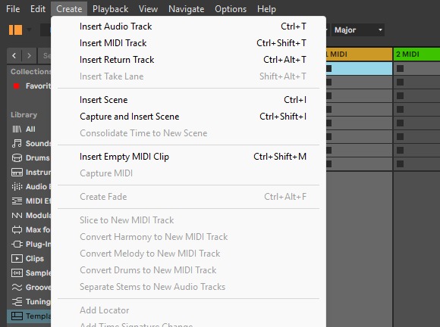Select the Modulators icon
Image resolution: width=440 pixels, height=327 pixels.
click(x=17, y=215)
